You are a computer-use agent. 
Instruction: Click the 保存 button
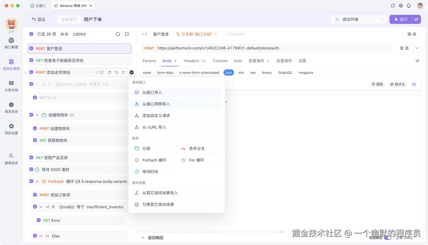[x=412, y=34]
